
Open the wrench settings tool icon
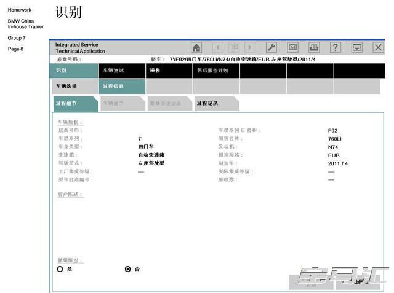coord(271,47)
